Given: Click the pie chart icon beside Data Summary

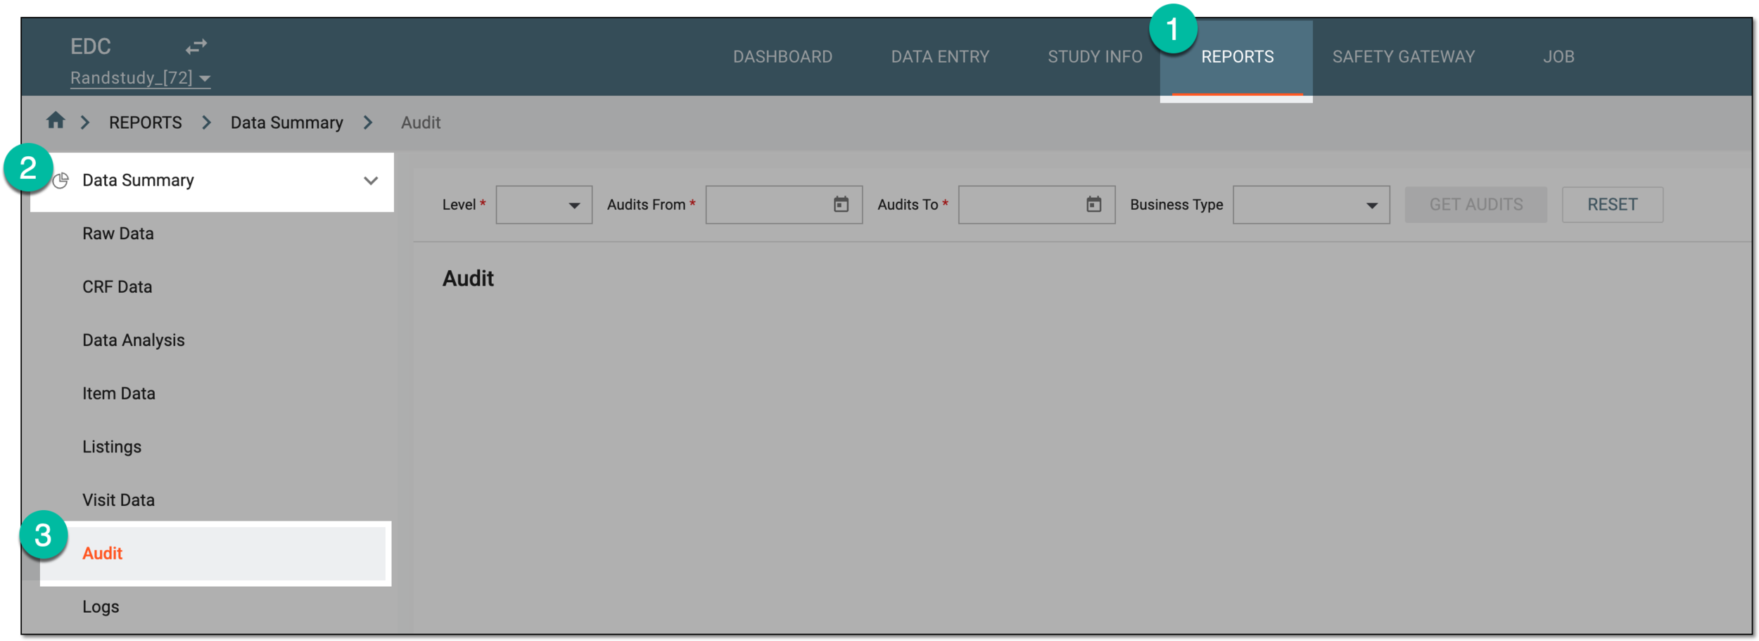Looking at the screenshot, I should point(61,181).
